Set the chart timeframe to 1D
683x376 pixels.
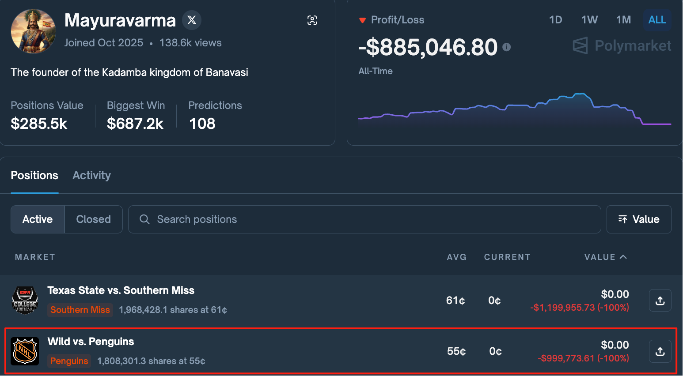[555, 20]
